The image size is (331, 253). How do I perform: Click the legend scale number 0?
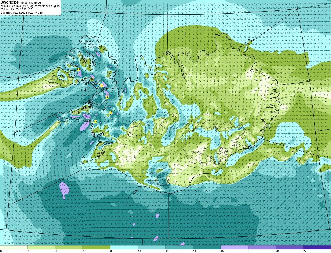tap(1, 251)
